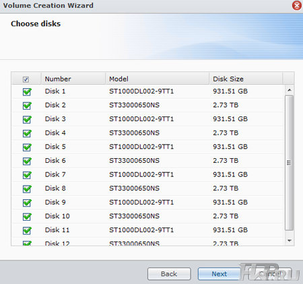The height and width of the screenshot is (284, 303).
Task: Click Disk 11 model ST1000DL002-9TT1
Action: coord(141,230)
